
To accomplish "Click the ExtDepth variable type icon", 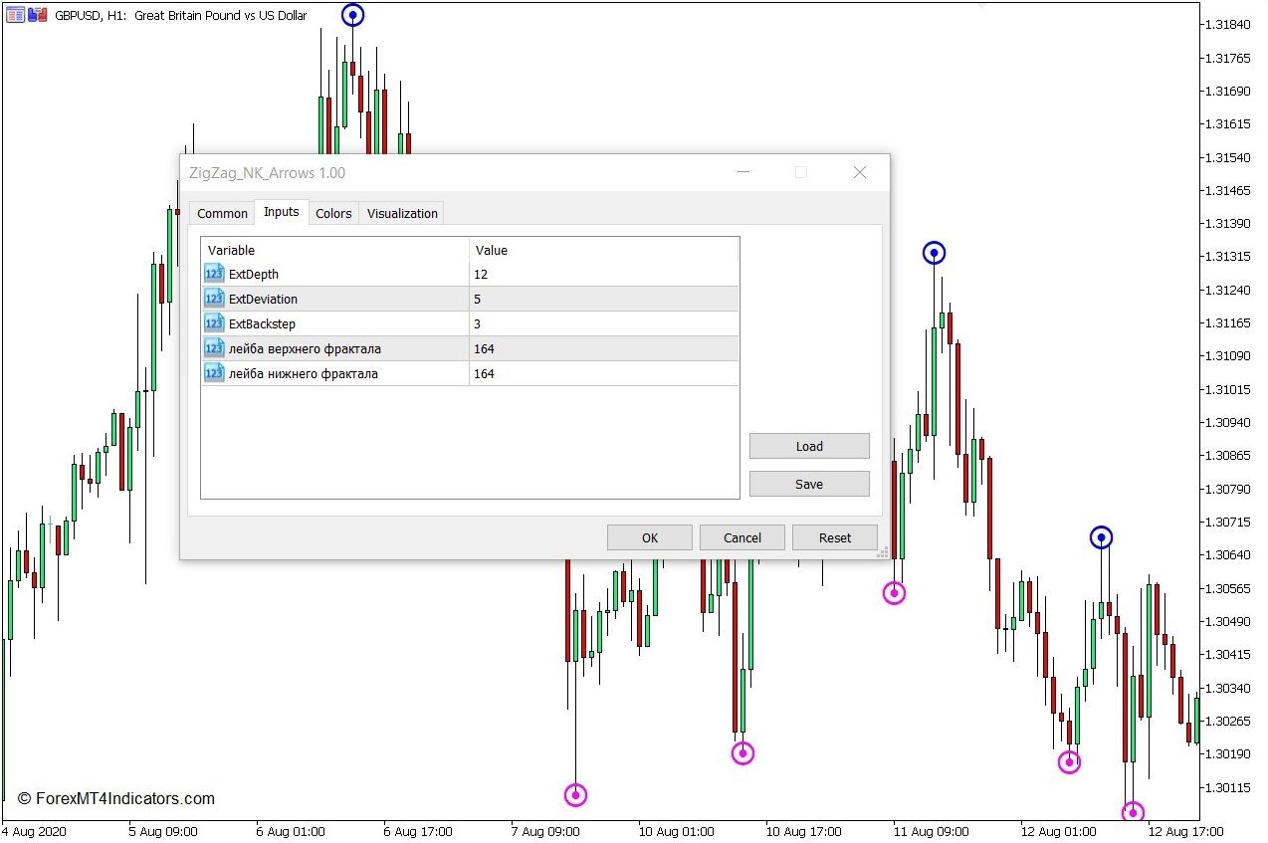I will [214, 274].
